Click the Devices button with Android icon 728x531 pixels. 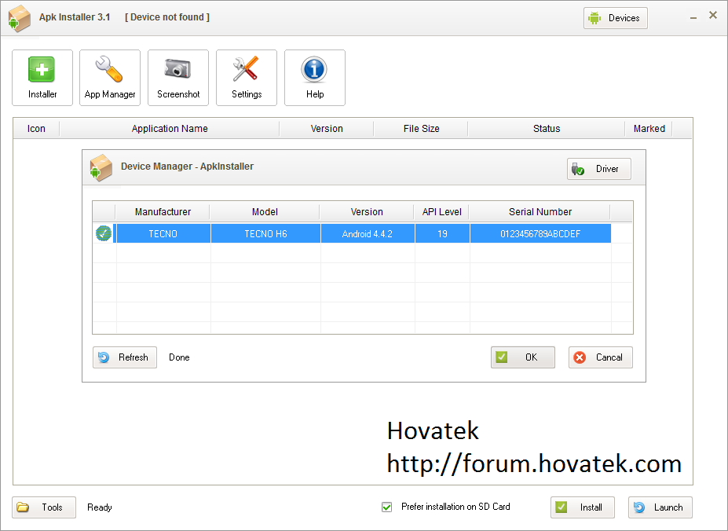point(615,18)
